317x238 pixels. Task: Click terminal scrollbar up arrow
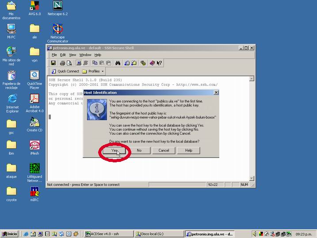[x=252, y=79]
